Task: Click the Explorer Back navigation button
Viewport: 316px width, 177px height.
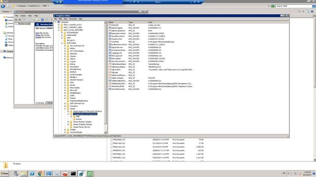Action: [3, 6]
